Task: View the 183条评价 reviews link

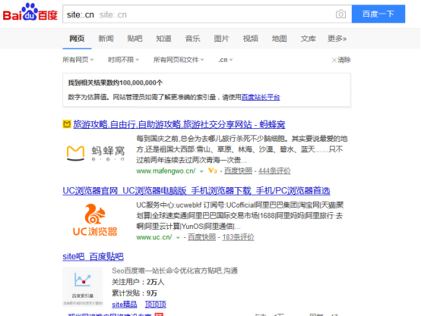Action: point(238,237)
